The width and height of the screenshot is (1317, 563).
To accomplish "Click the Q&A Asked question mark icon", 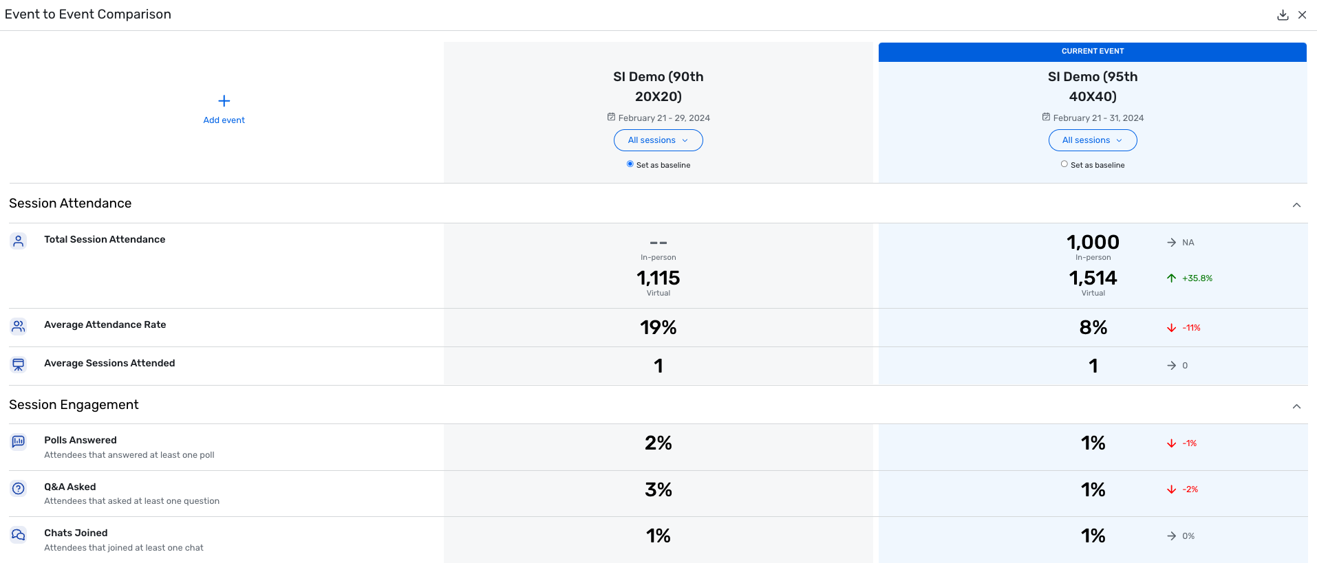I will tap(19, 488).
